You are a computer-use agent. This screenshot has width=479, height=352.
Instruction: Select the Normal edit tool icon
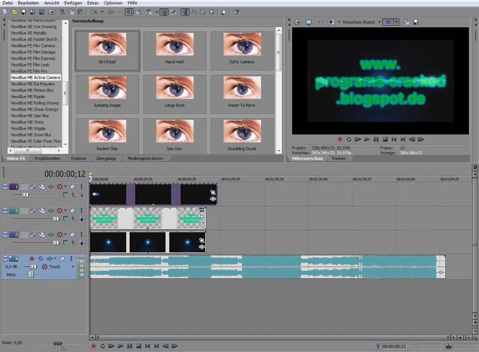coord(185,12)
